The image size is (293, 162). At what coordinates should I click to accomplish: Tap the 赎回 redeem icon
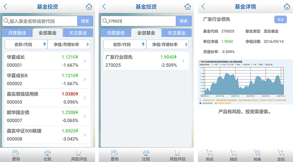point(233,155)
